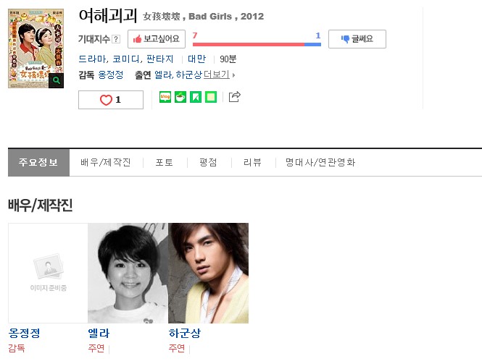The image size is (482, 364).
Task: Open the 명대사/연관영화 tab
Action: [x=320, y=162]
